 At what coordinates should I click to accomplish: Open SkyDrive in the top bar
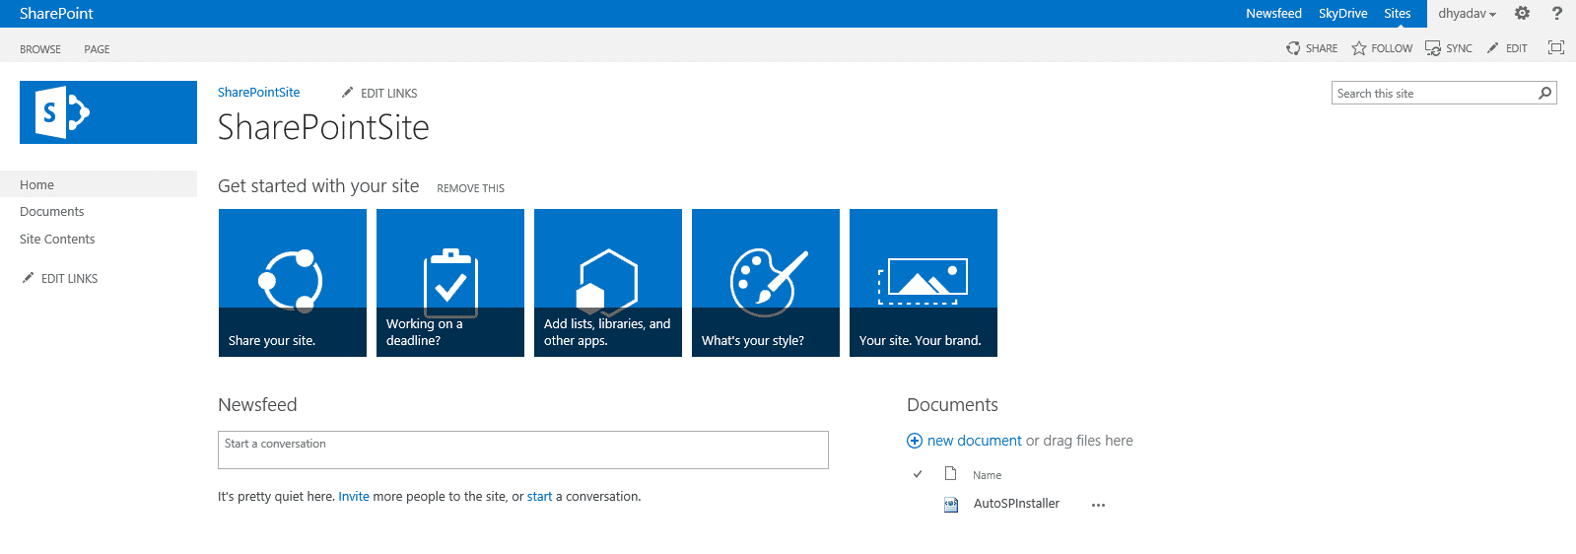pyautogui.click(x=1343, y=14)
